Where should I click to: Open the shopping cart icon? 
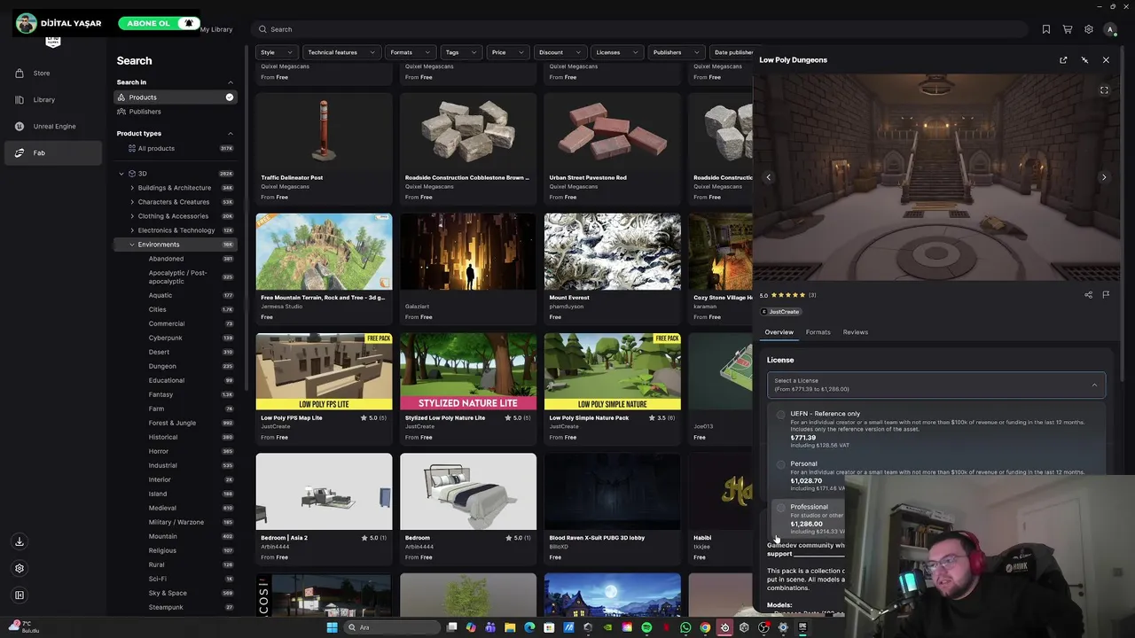1068,29
